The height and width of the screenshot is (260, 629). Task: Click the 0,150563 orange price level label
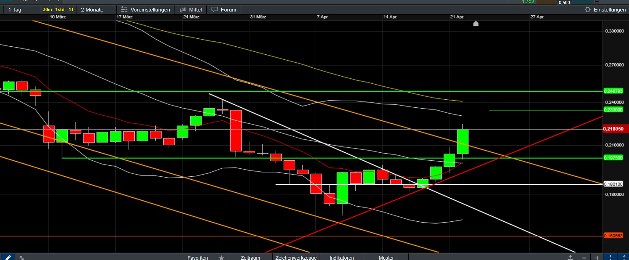click(x=613, y=236)
